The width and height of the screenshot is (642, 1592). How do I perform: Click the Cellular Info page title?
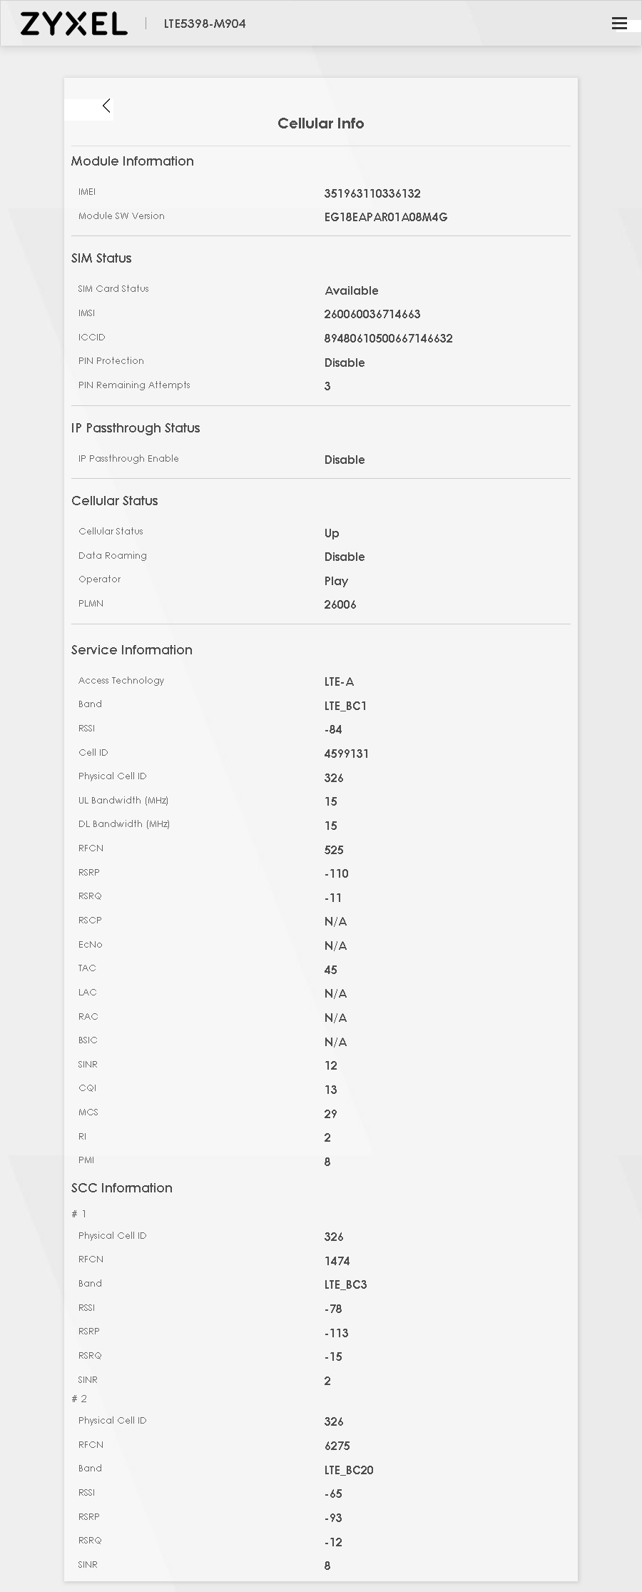click(321, 123)
